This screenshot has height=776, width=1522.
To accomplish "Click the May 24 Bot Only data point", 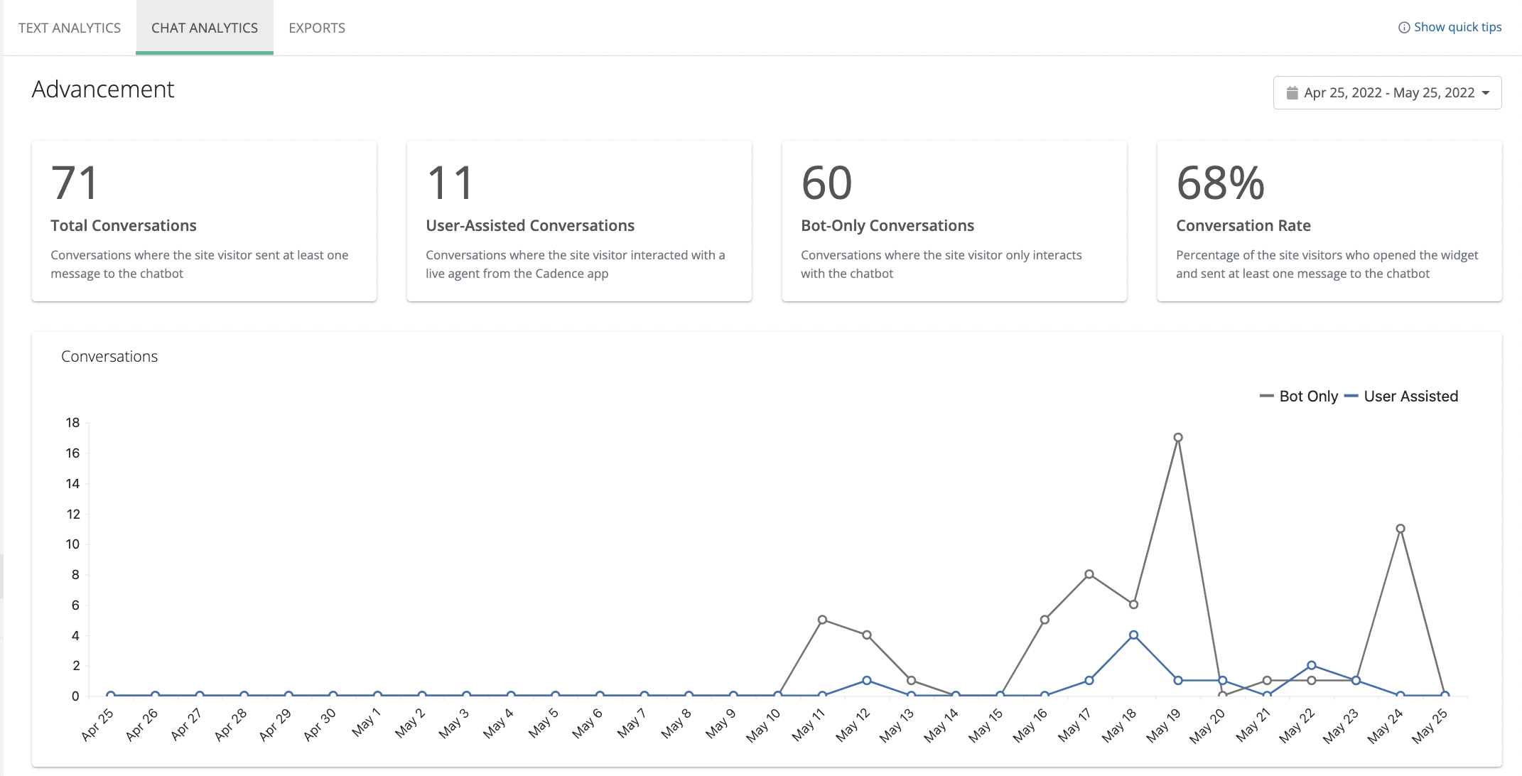I will coord(1400,529).
